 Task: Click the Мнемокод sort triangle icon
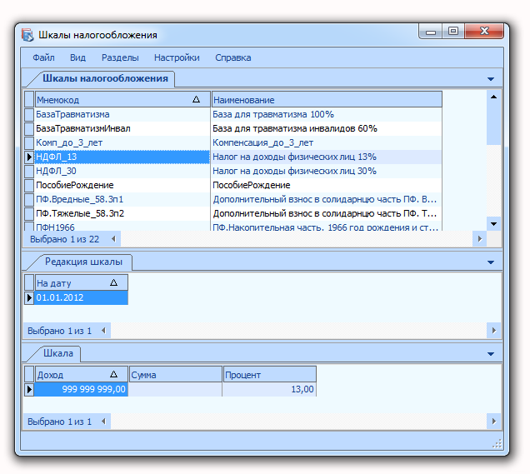(x=196, y=99)
